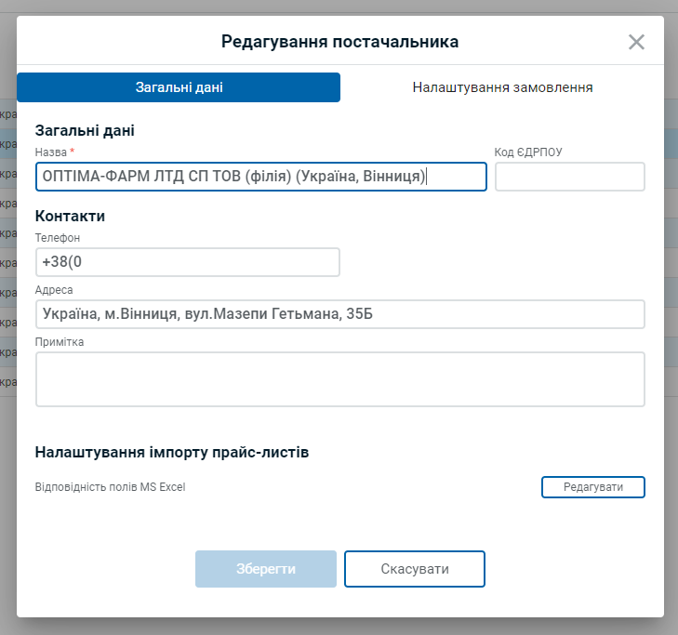Click inside the Примітка text area
Image resolution: width=678 pixels, height=635 pixels.
(x=340, y=379)
